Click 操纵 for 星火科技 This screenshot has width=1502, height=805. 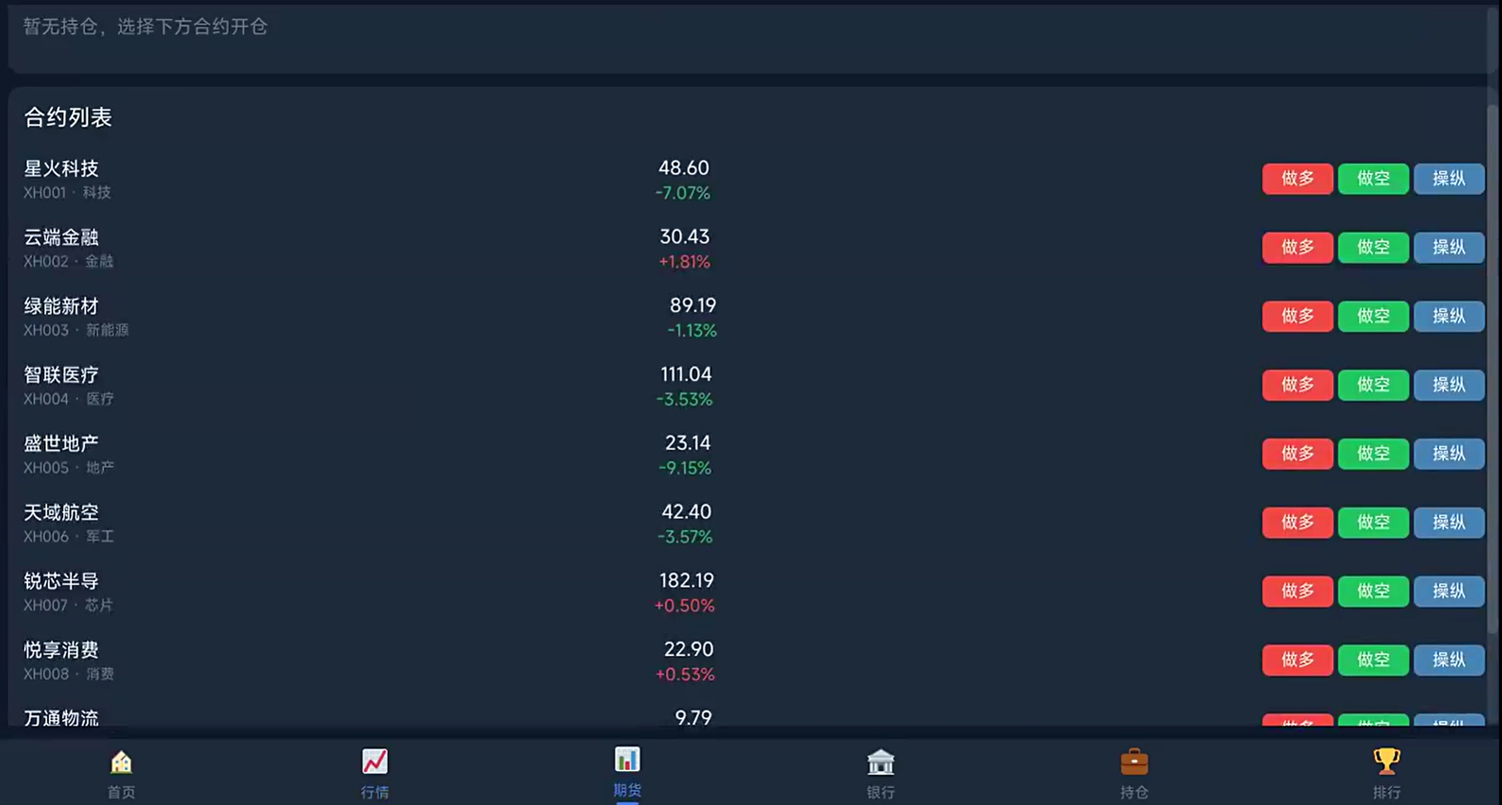(1449, 178)
